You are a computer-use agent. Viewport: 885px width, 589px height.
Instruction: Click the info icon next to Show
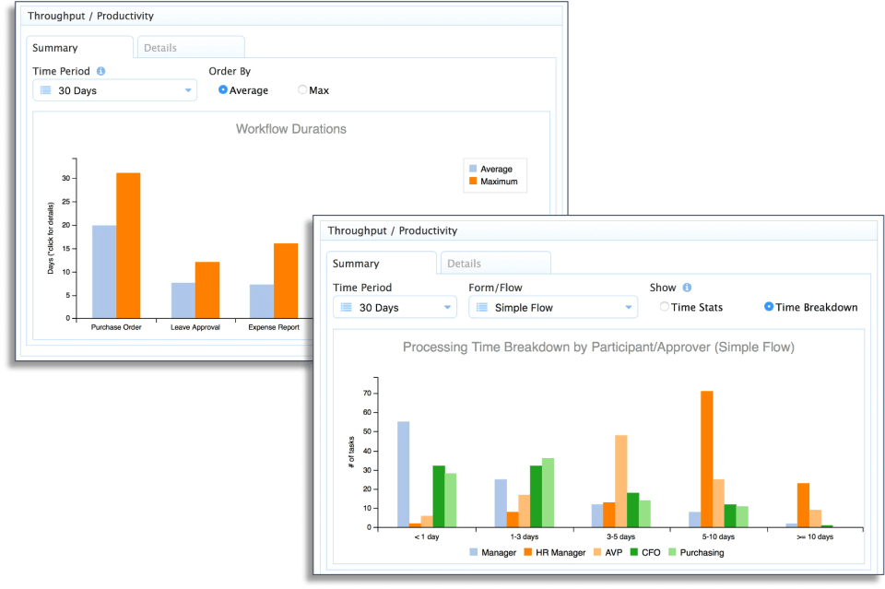(687, 288)
